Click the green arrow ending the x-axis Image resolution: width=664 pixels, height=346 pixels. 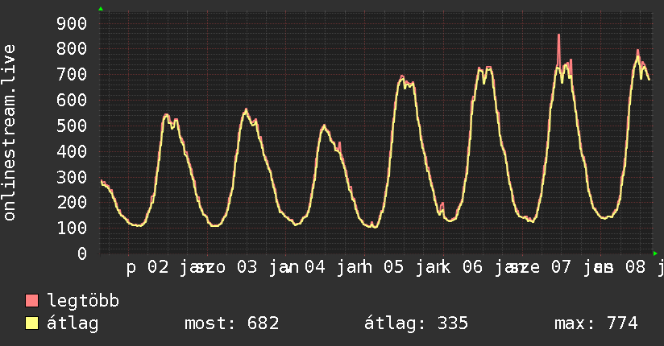[x=655, y=253]
